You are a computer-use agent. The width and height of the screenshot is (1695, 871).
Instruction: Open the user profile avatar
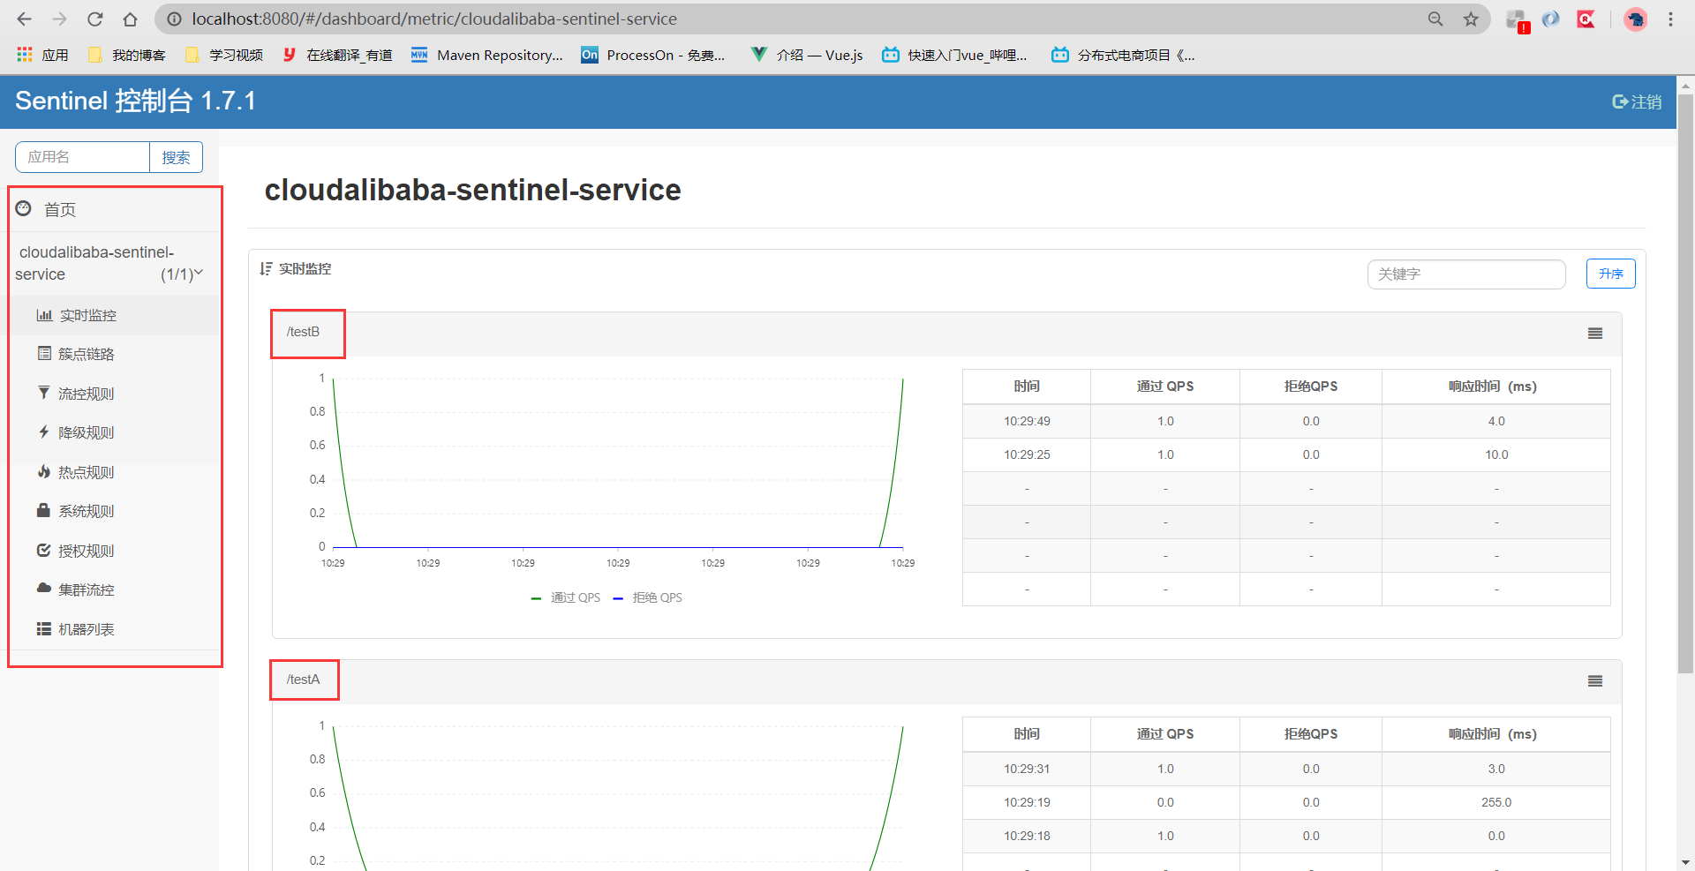click(x=1636, y=19)
